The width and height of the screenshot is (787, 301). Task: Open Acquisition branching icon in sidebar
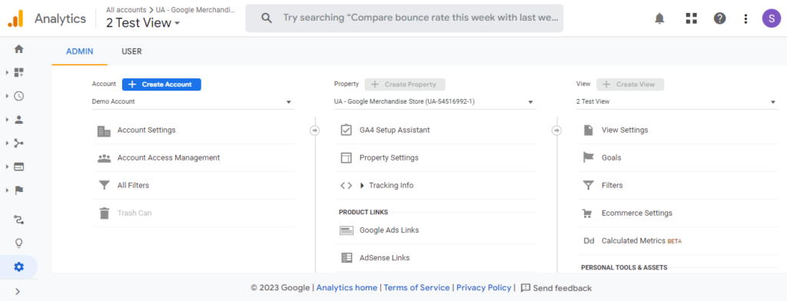18,144
